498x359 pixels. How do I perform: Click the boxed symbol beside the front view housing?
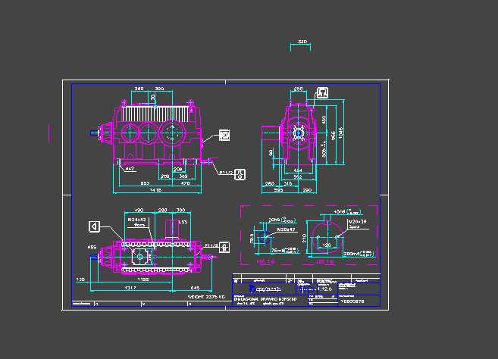click(224, 136)
